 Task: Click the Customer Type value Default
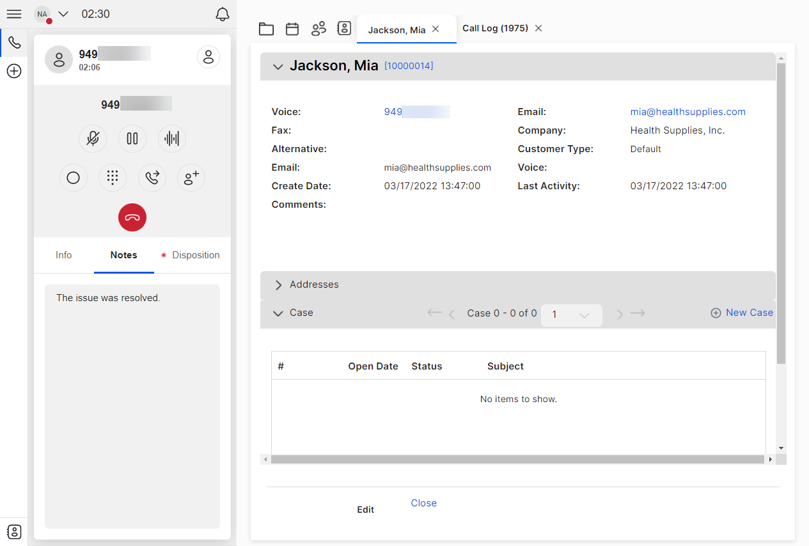[x=645, y=149]
